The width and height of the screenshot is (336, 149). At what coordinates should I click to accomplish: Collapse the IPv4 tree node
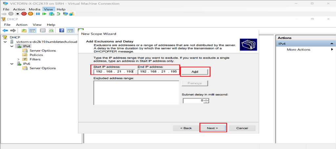click(x=12, y=46)
